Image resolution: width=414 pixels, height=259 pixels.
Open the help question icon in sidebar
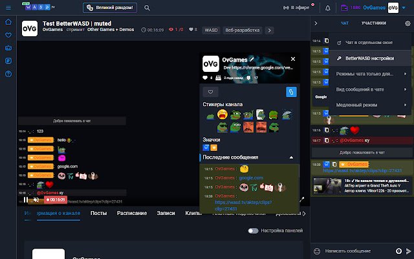click(8, 74)
